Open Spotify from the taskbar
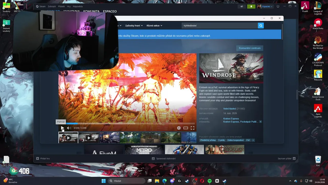This screenshot has height=185, width=328. pyautogui.click(x=210, y=181)
